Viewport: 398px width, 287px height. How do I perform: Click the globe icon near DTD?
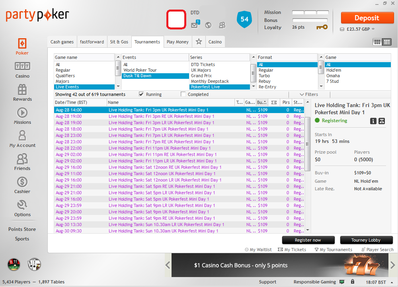coord(209,25)
